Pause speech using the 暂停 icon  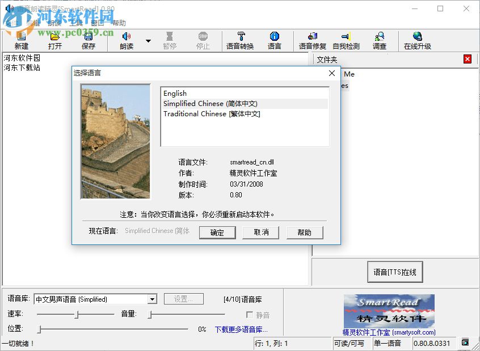169,41
